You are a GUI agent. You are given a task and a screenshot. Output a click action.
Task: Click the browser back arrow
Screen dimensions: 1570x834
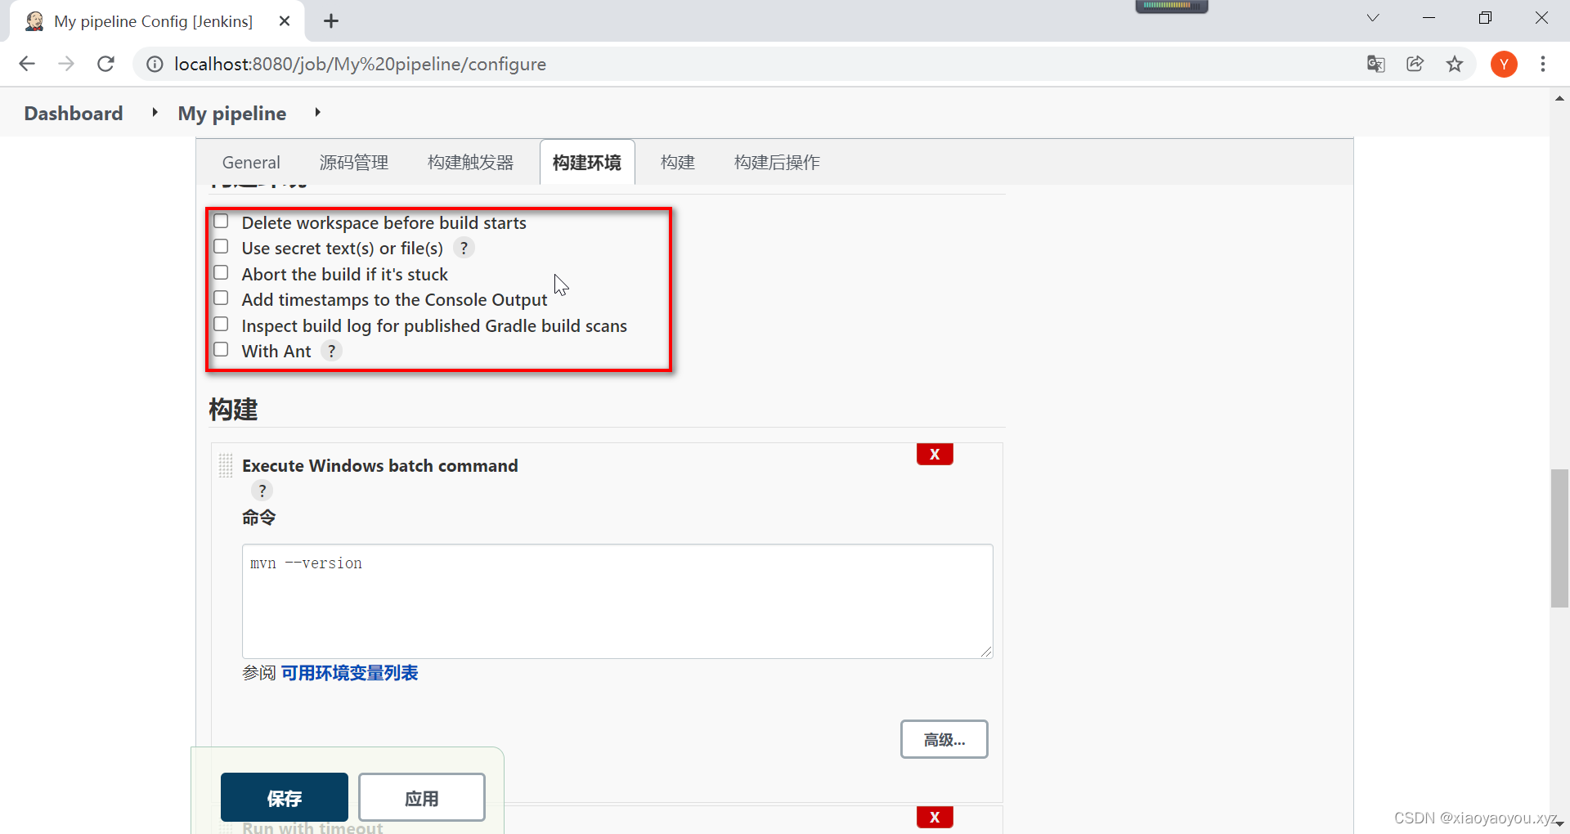[x=27, y=64]
